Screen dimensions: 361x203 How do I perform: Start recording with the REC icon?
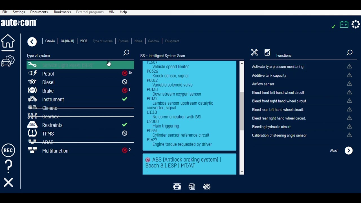tap(8, 150)
